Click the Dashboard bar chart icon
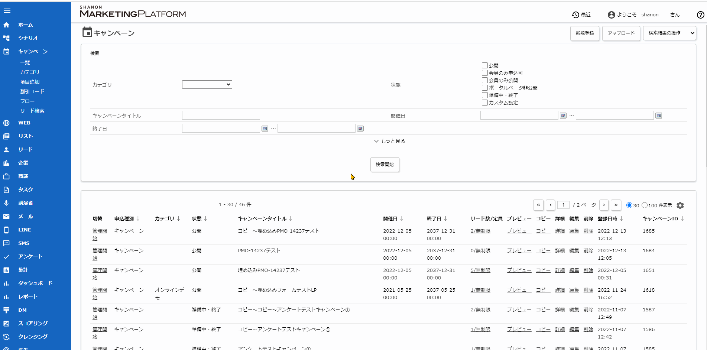The height and width of the screenshot is (350, 707). coord(6,283)
